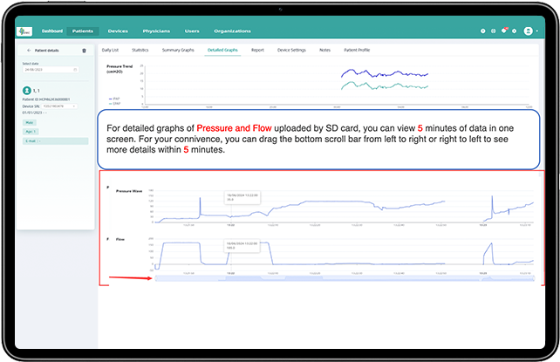Screen dimensions: 560x362
Task: Open the help question mark icon
Action: [x=483, y=31]
